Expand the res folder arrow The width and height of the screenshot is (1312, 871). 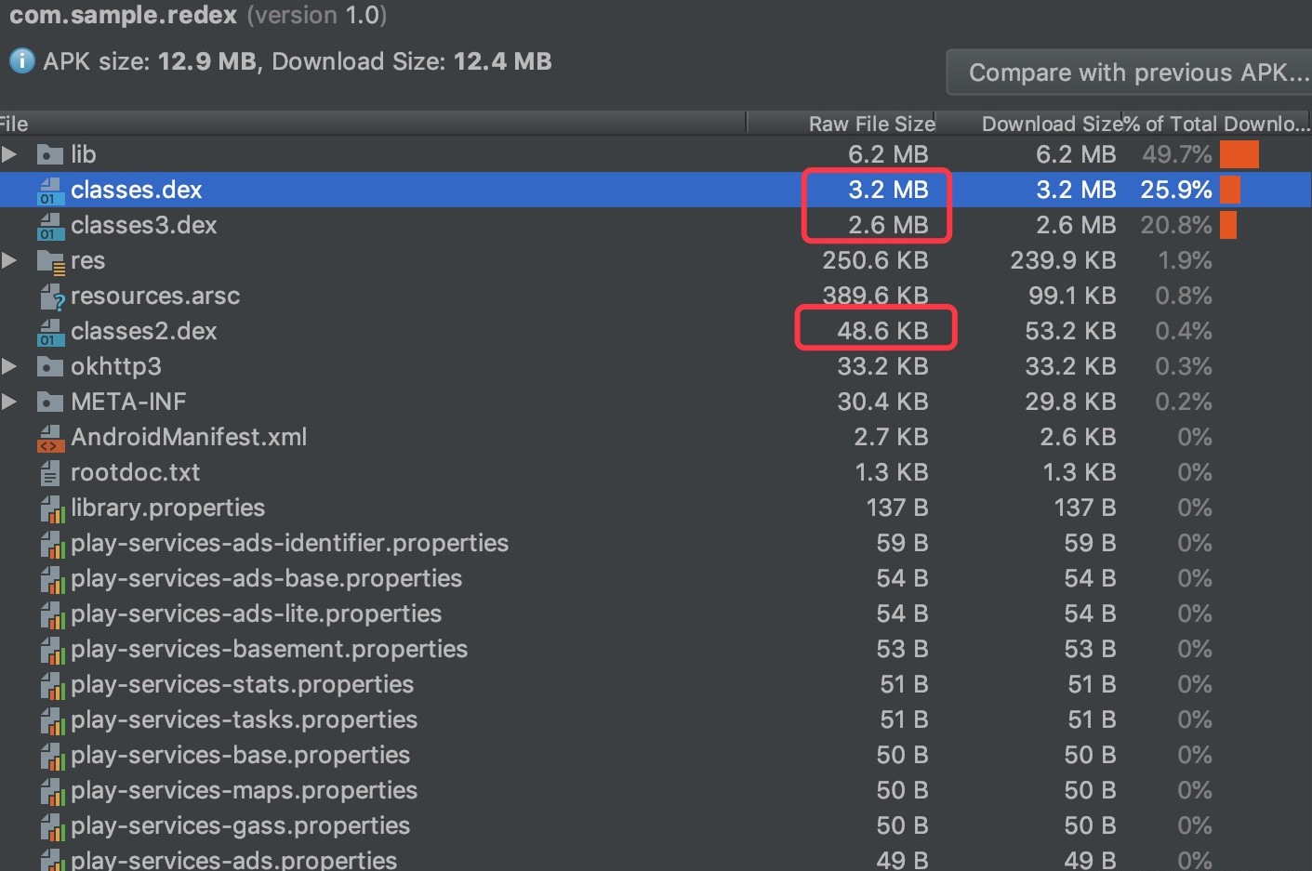pyautogui.click(x=9, y=260)
